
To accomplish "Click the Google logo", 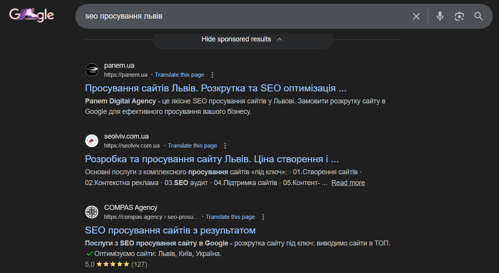I will 31,15.
